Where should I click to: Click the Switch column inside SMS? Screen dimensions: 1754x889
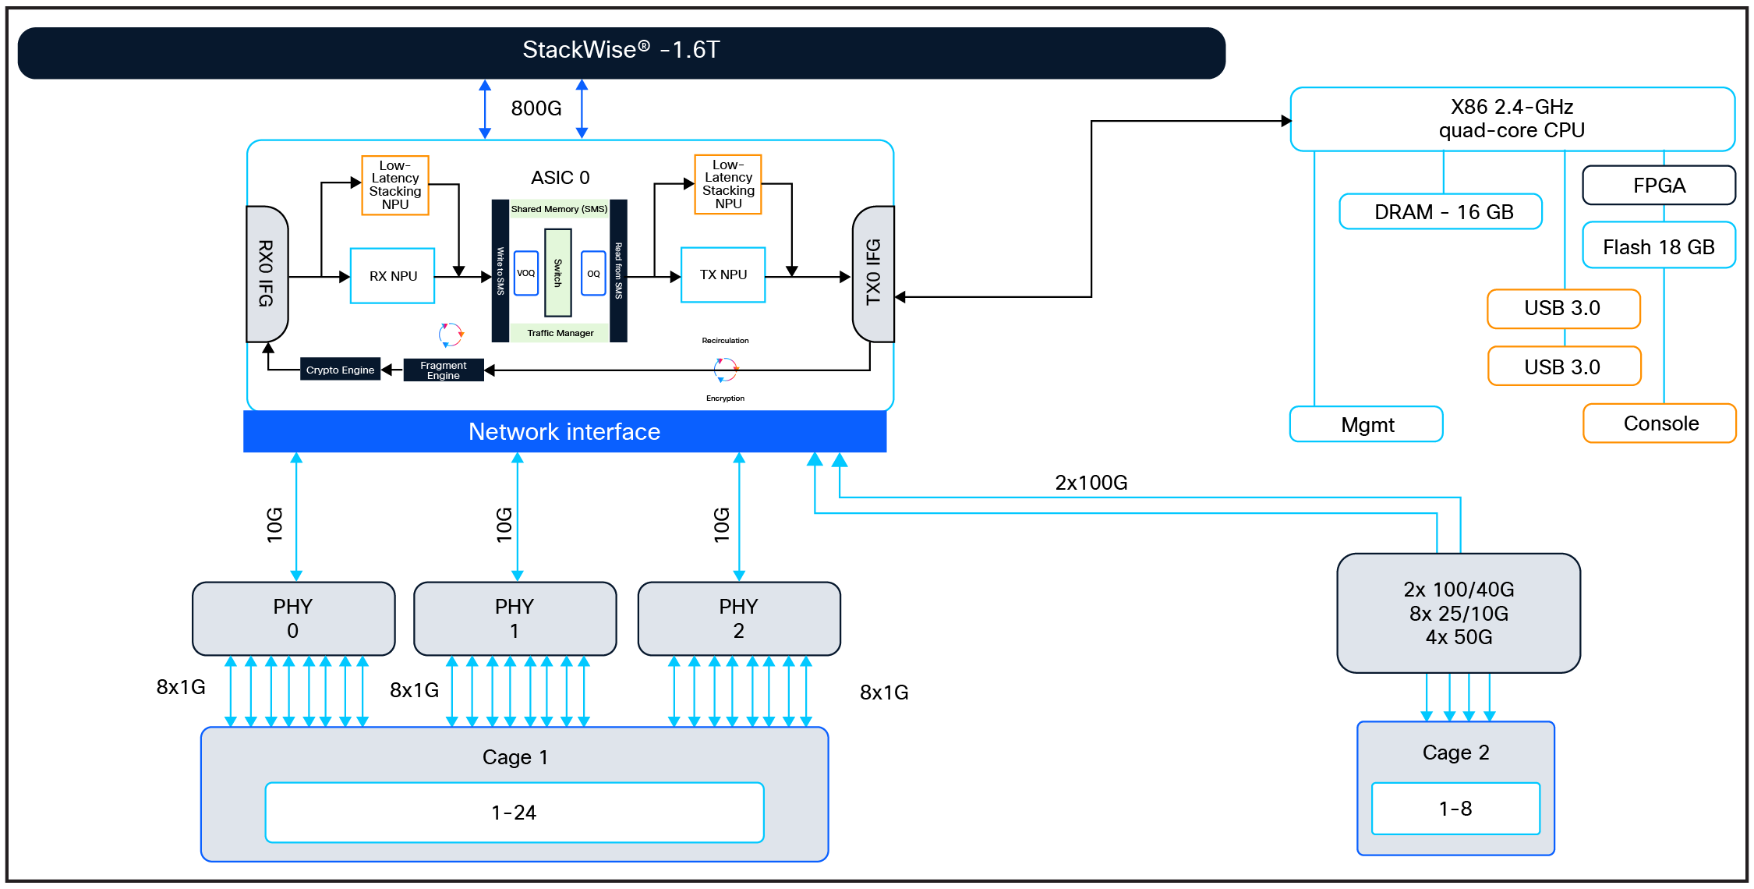(557, 273)
